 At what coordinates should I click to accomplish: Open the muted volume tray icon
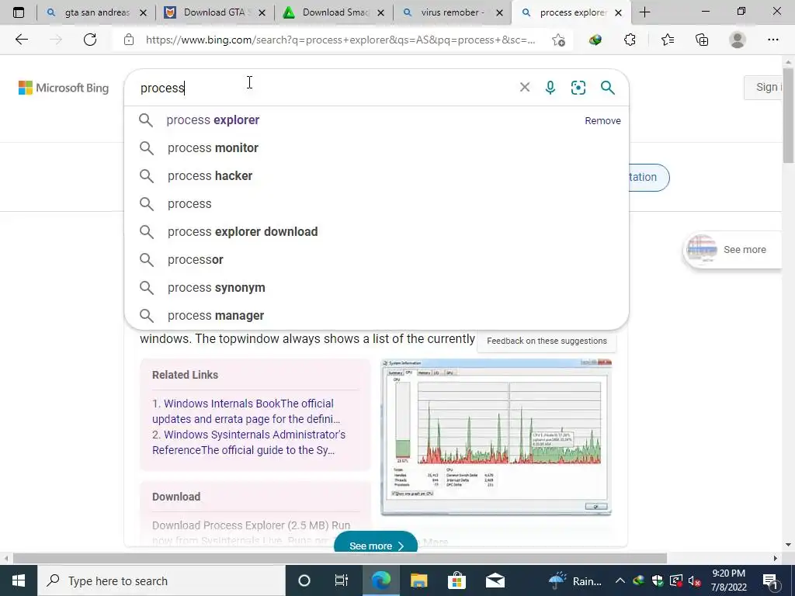[695, 580]
